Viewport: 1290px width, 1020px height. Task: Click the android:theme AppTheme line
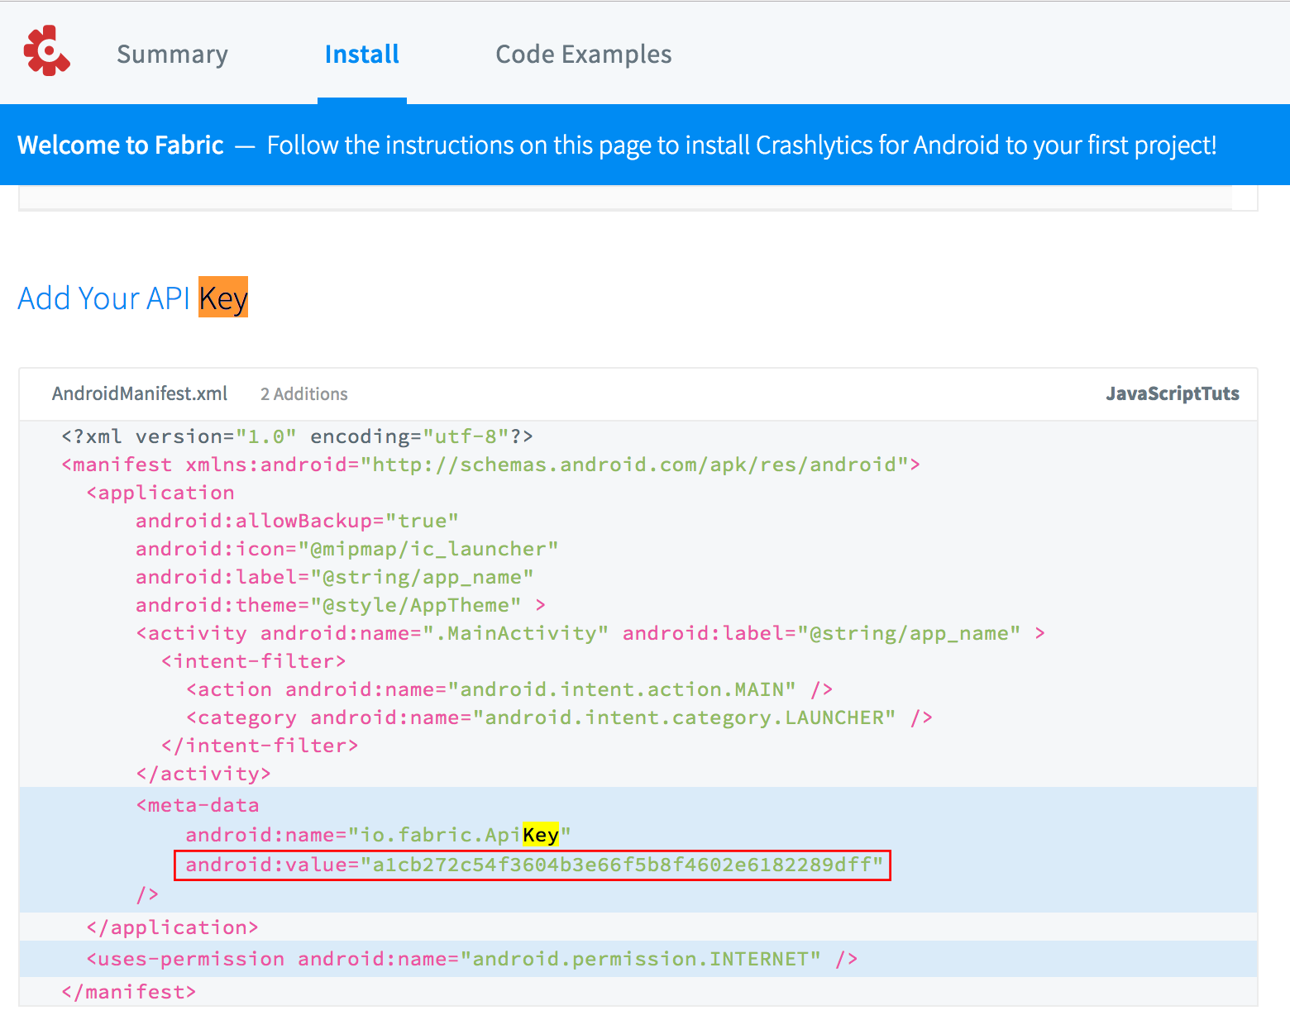click(x=341, y=605)
